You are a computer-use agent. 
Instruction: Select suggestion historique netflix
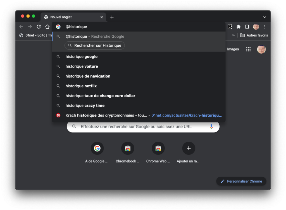click(139, 86)
